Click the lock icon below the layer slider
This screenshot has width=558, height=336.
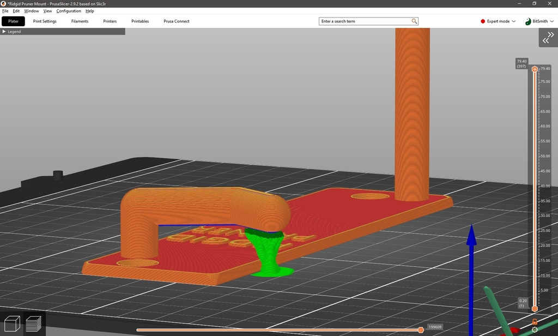point(535,322)
